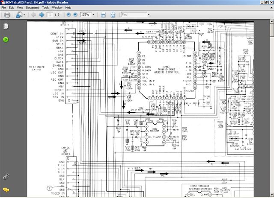Open the Pages panel in left sidebar

click(x=6, y=26)
